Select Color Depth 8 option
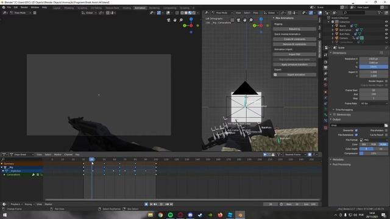This screenshot has height=219, width=390. click(366, 148)
